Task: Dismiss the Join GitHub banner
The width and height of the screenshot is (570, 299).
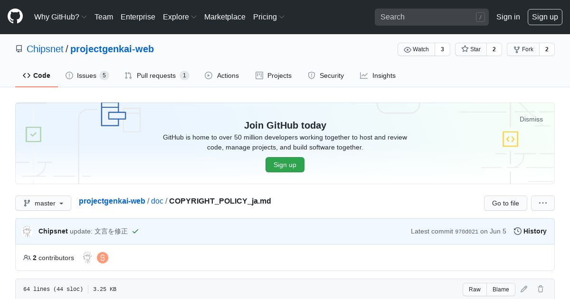Action: coord(531,119)
